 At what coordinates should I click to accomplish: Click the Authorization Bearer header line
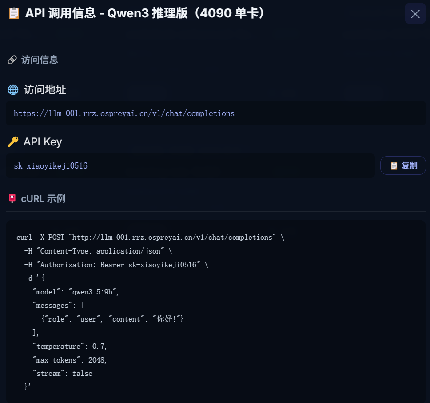pyautogui.click(x=116, y=265)
